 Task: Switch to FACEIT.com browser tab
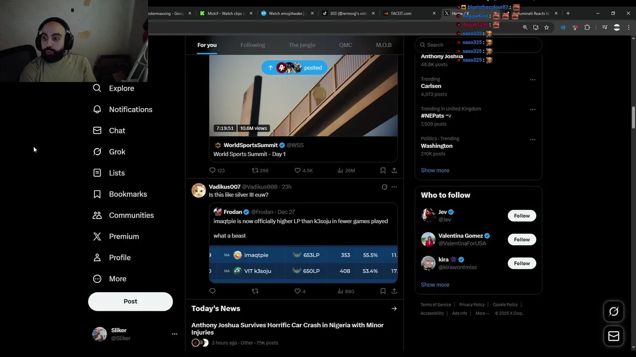tap(408, 13)
